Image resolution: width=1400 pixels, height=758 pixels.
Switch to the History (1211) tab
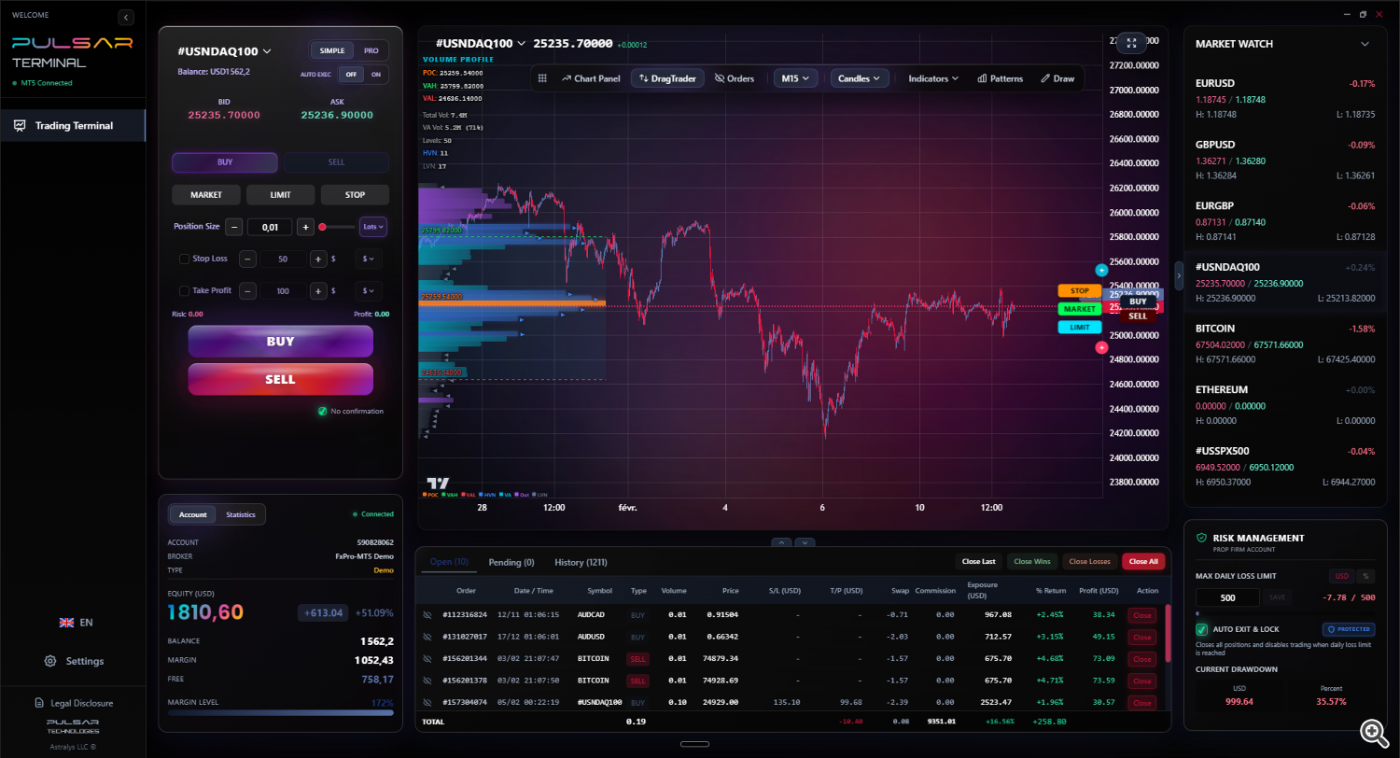(581, 562)
